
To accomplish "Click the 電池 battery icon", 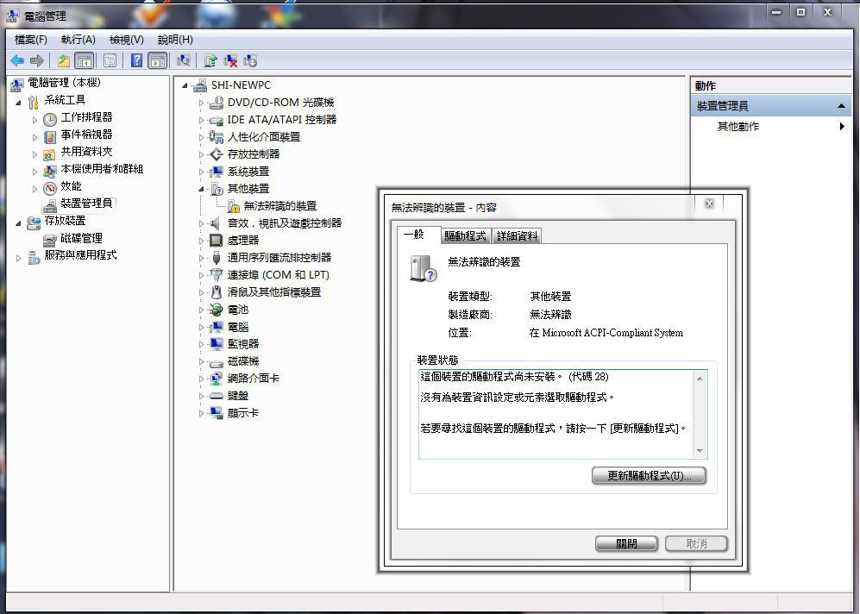I will (x=217, y=310).
